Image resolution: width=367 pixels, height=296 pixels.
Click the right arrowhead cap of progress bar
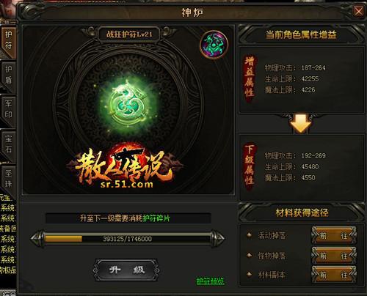pos(218,238)
